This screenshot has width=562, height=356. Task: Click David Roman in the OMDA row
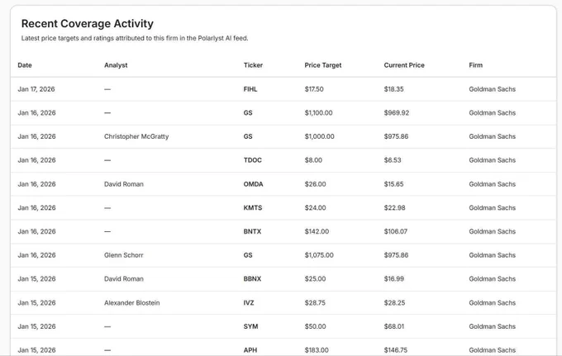pyautogui.click(x=124, y=184)
